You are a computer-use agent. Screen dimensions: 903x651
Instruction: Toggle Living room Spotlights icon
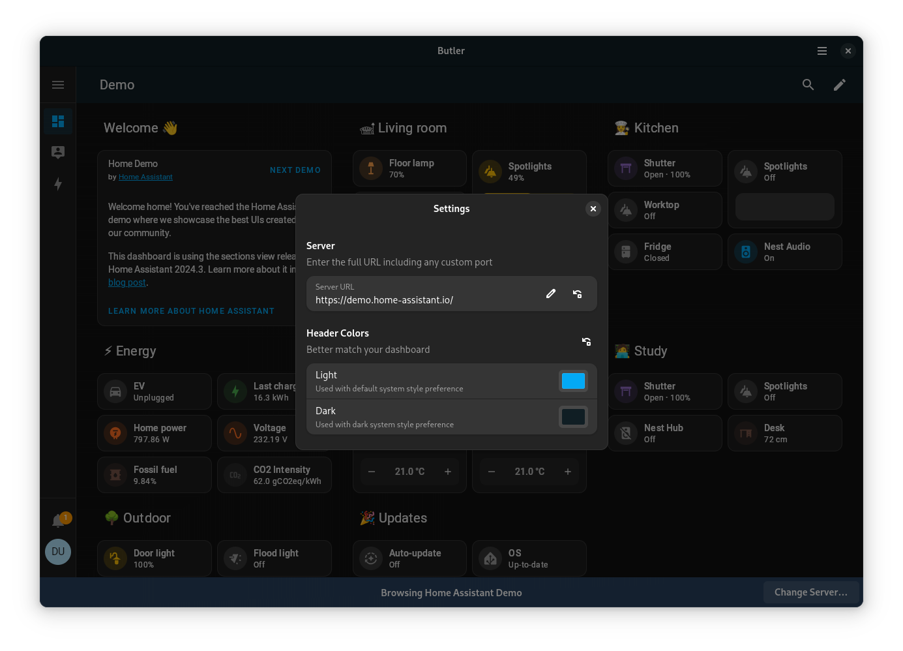(x=490, y=172)
